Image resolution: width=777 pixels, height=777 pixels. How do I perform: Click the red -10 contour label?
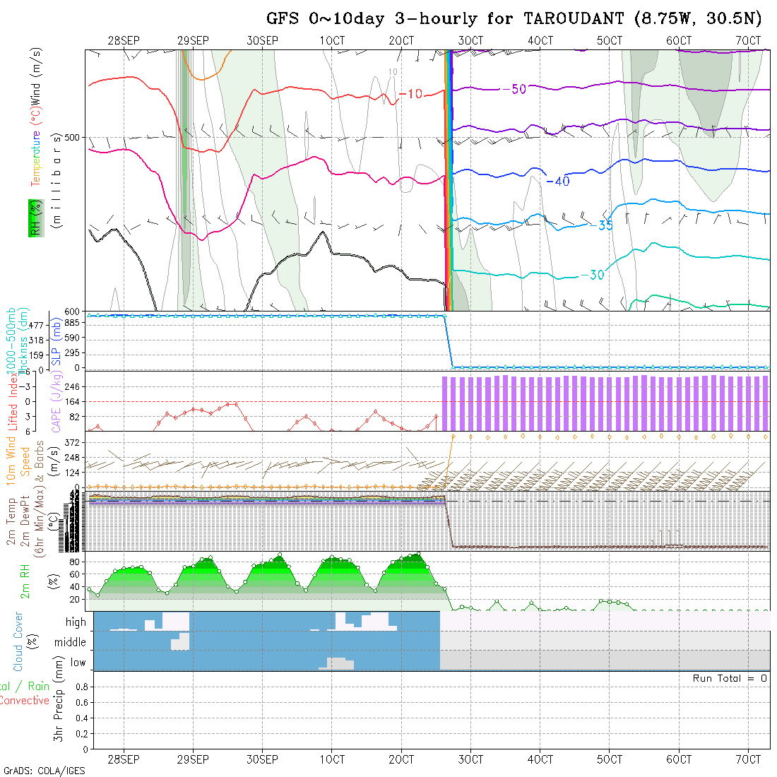click(x=410, y=95)
